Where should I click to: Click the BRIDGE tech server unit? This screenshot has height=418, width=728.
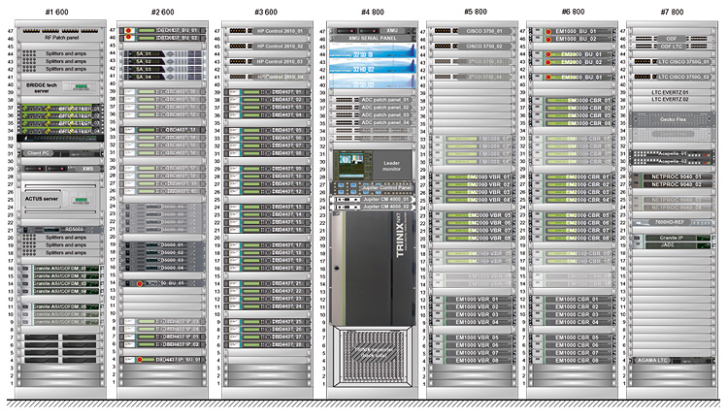pos(61,87)
